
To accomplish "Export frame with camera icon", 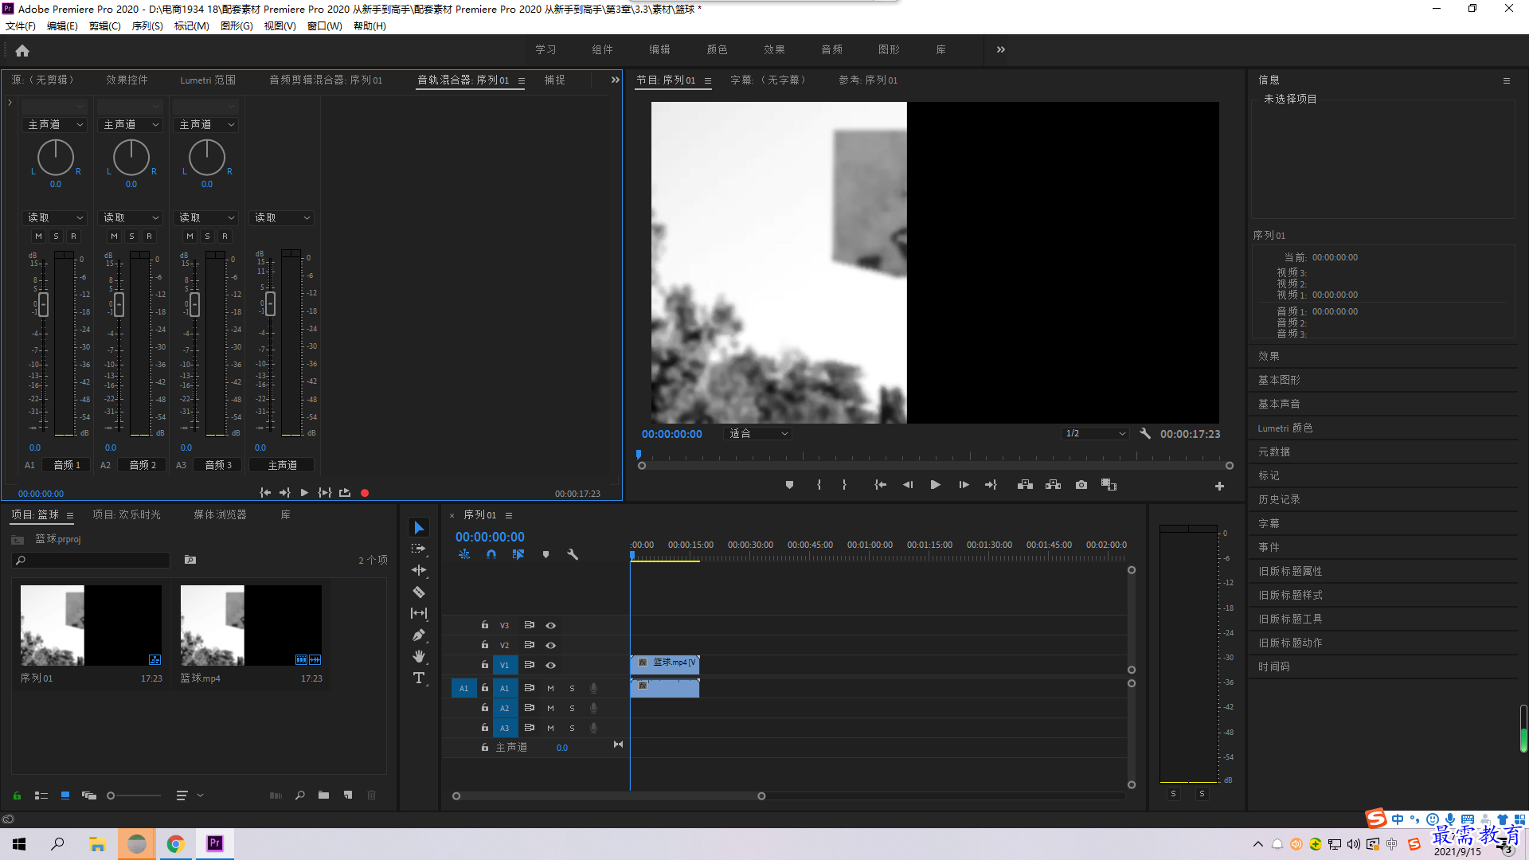I will point(1081,485).
